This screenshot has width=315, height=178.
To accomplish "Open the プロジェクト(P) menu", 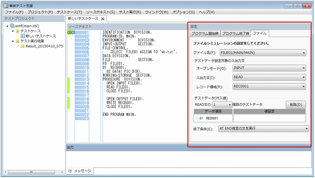I will point(40,12).
